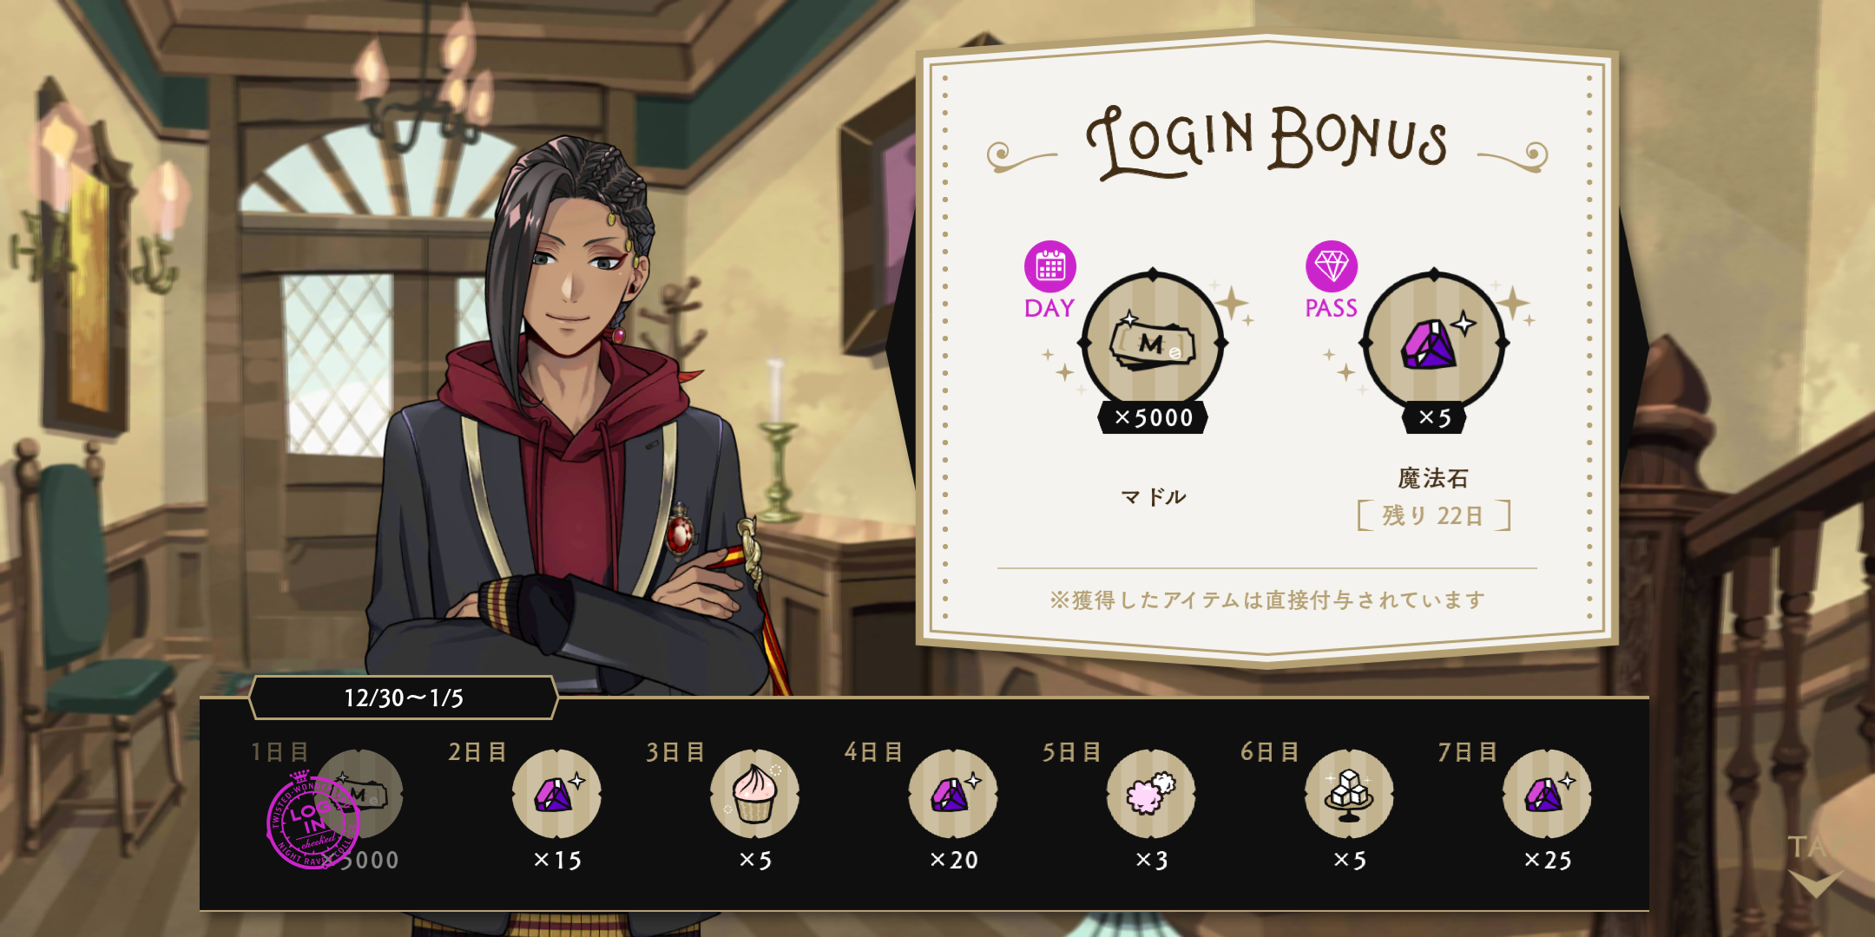Select the Madol x5000 reward icon

point(1153,343)
